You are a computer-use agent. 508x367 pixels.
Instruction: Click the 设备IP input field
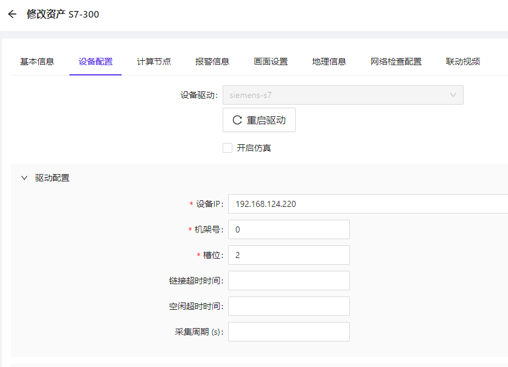tap(368, 204)
